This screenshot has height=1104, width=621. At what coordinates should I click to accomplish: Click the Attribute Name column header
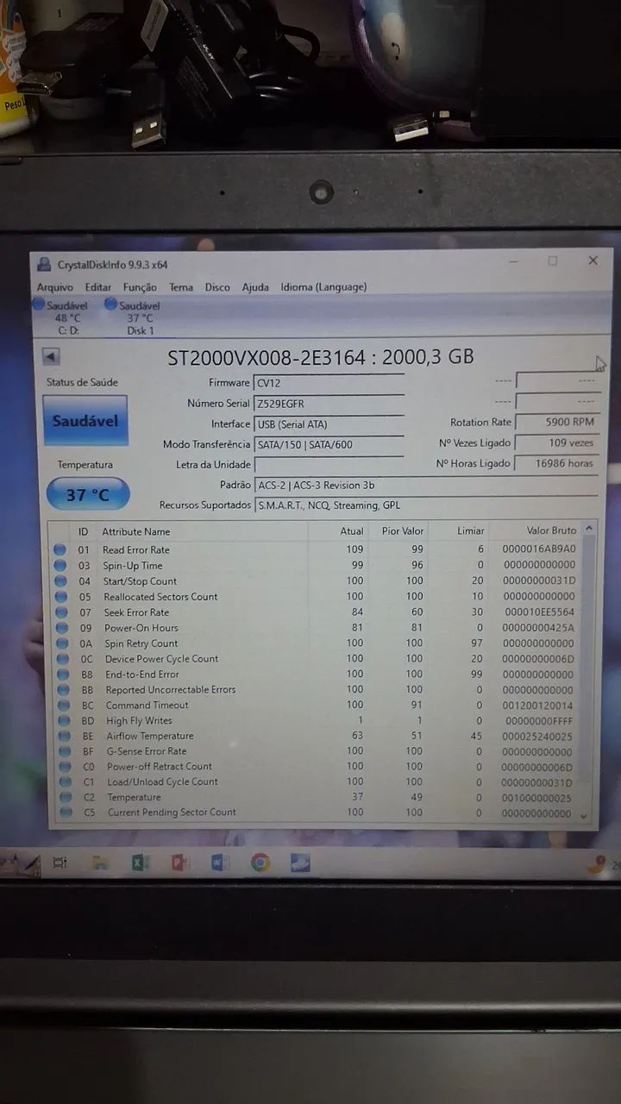point(136,531)
